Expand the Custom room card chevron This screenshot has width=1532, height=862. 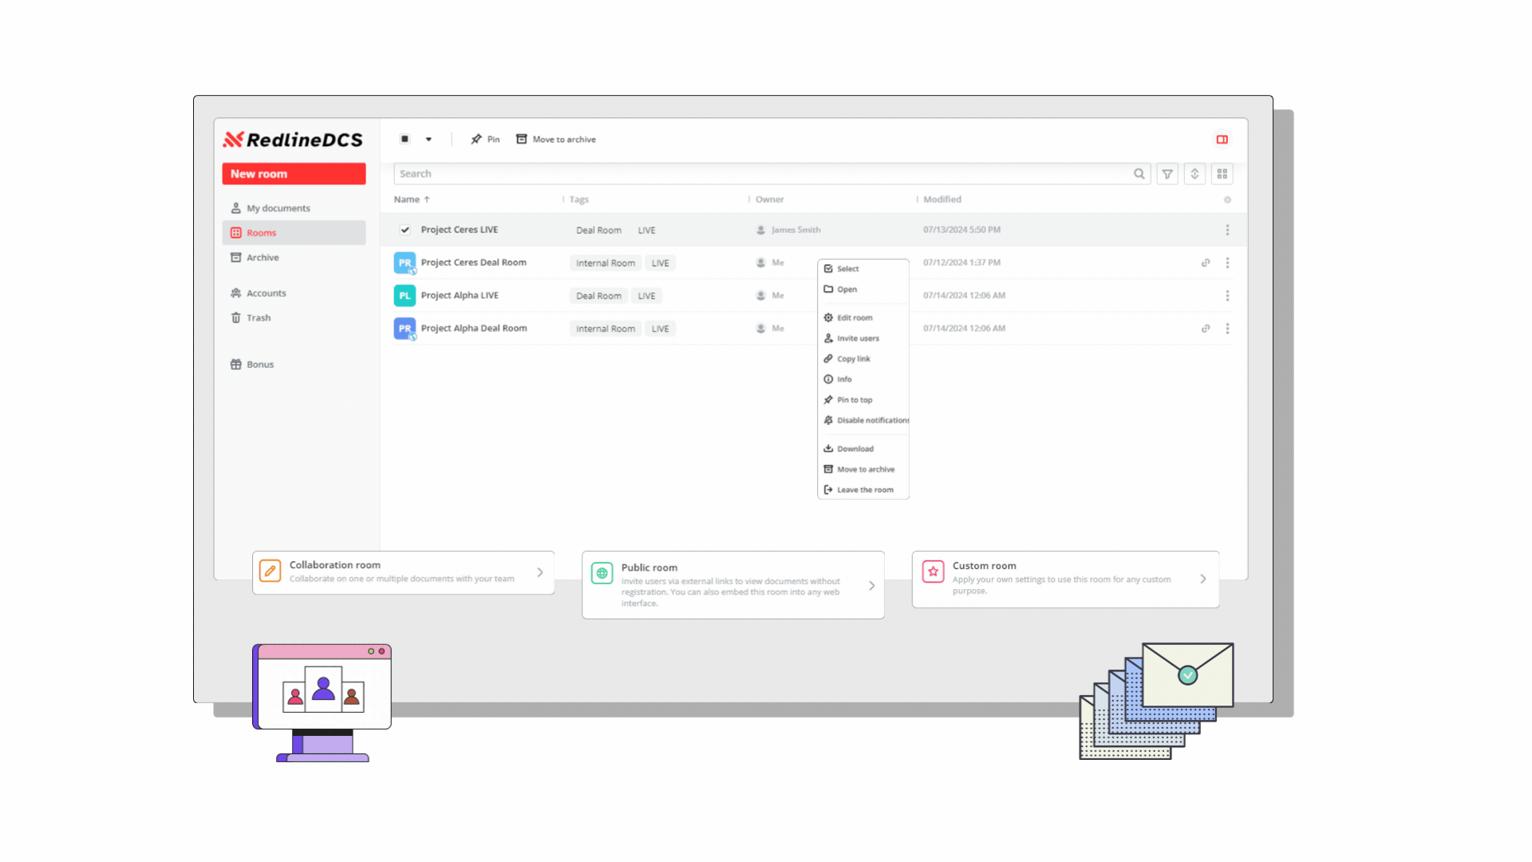(1202, 579)
